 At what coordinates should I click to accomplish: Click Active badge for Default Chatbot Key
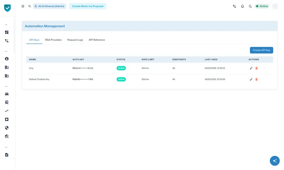(121, 79)
